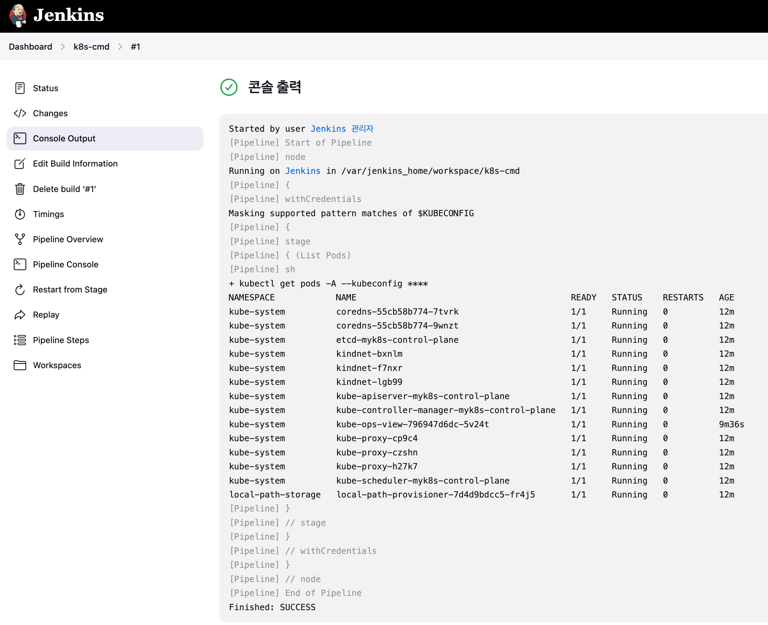The height and width of the screenshot is (625, 768).
Task: Click the 콘솔 출력 heading
Action: point(274,87)
